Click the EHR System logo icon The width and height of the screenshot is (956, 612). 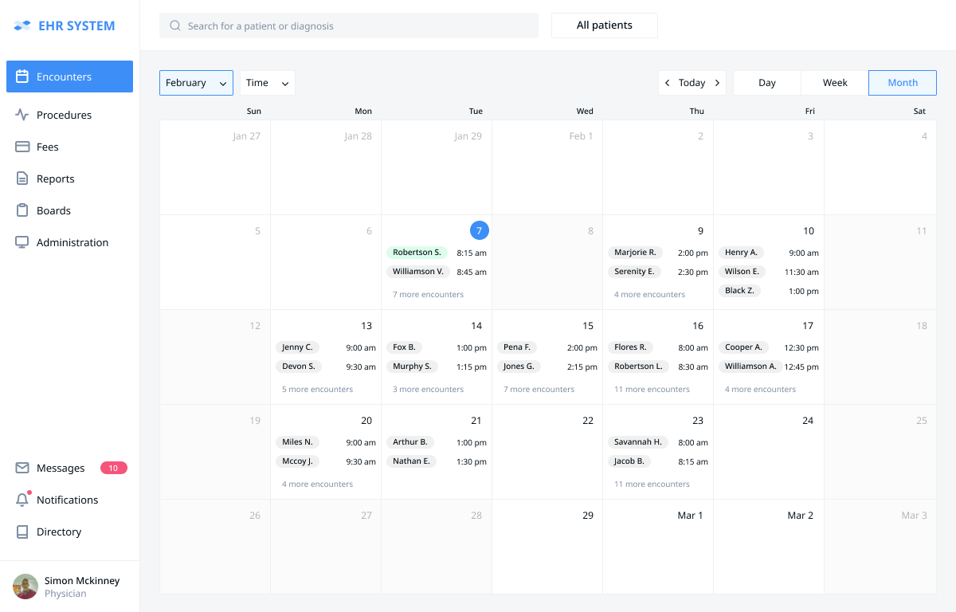pos(22,26)
